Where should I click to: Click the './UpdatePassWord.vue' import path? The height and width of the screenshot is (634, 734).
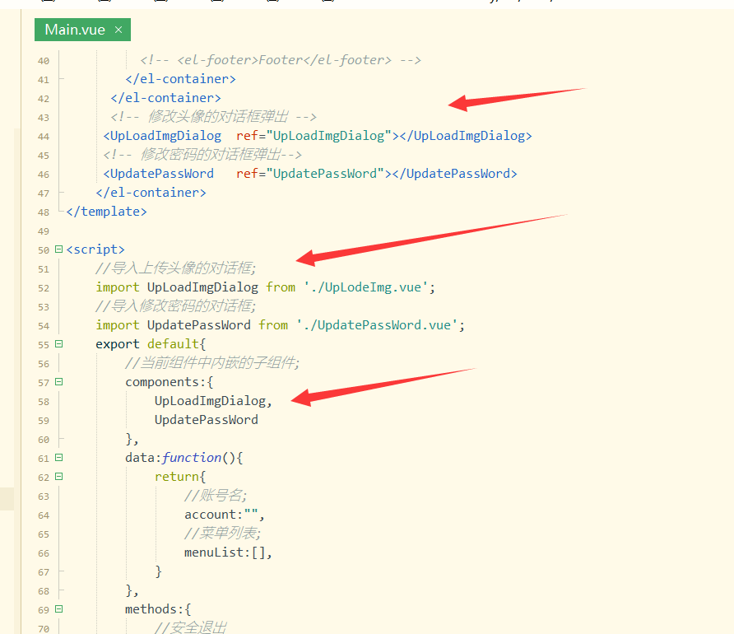point(377,325)
